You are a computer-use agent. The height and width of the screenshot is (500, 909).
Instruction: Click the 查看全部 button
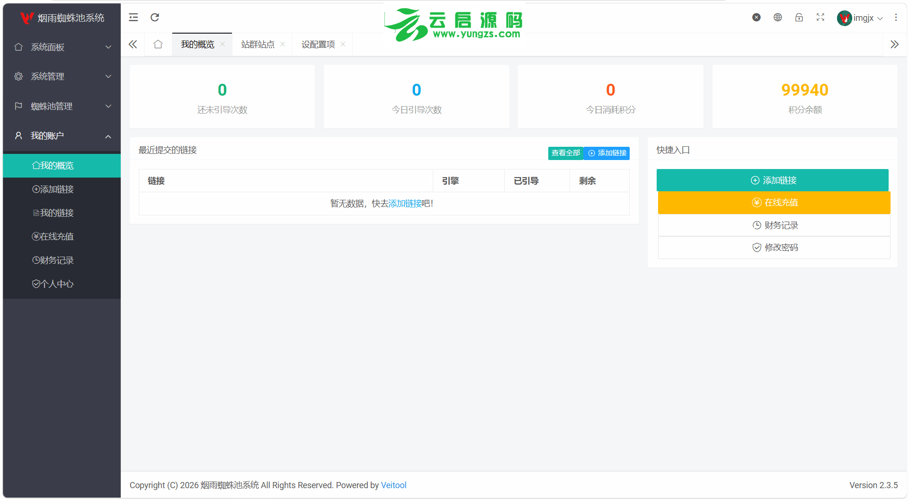(x=566, y=153)
